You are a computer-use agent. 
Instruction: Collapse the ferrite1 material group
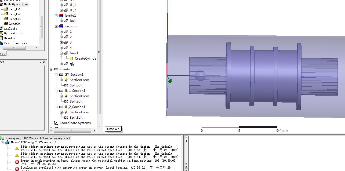tap(56, 16)
